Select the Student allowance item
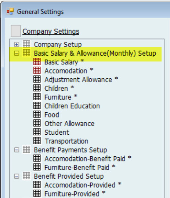170x198 pixels. 57,132
